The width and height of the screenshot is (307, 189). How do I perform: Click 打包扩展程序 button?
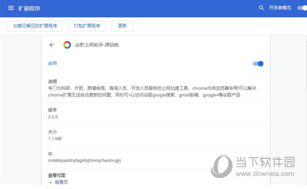pyautogui.click(x=87, y=26)
